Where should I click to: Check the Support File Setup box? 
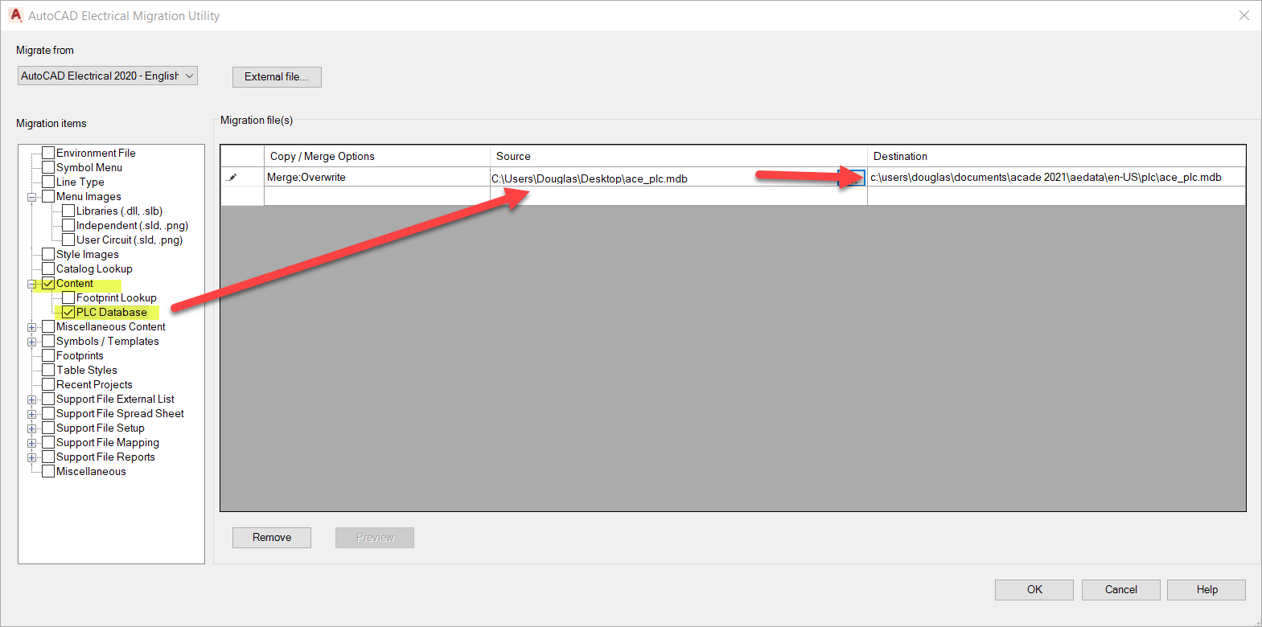click(48, 428)
